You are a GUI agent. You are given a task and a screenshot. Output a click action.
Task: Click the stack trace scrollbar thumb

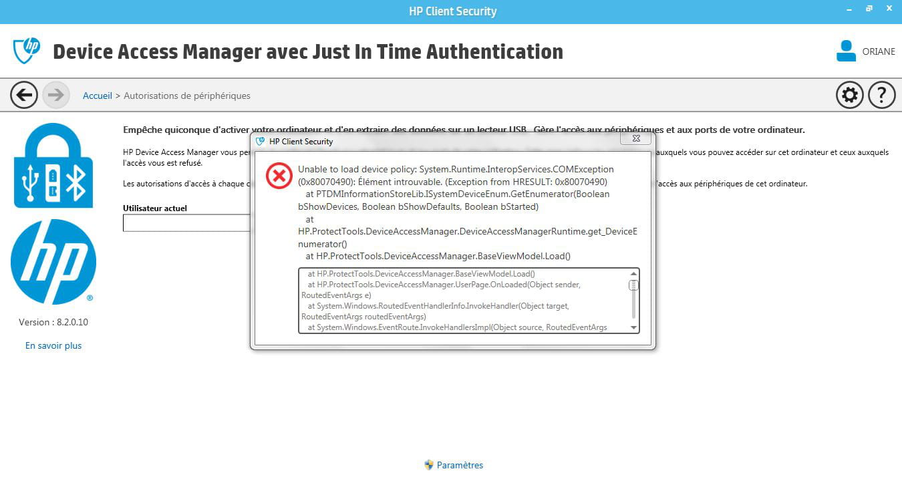(633, 285)
